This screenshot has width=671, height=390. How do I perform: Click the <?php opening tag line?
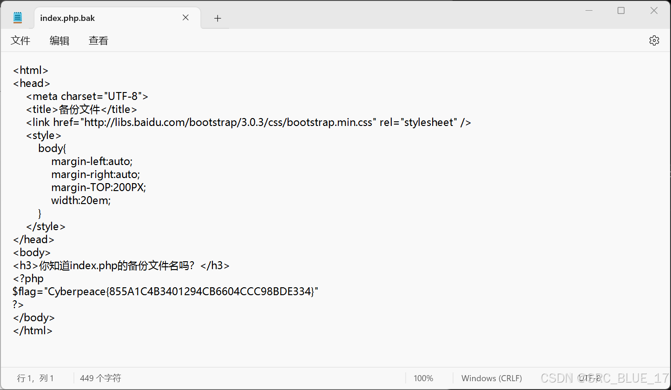28,278
